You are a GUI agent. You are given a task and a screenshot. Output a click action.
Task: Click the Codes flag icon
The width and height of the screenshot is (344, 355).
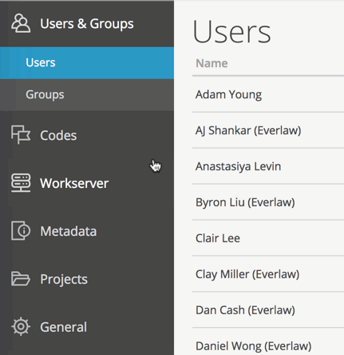coord(21,135)
